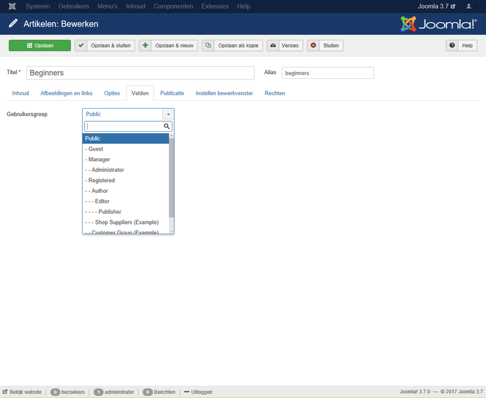The image size is (486, 398).
Task: Open the Help question mark button
Action: [461, 46]
